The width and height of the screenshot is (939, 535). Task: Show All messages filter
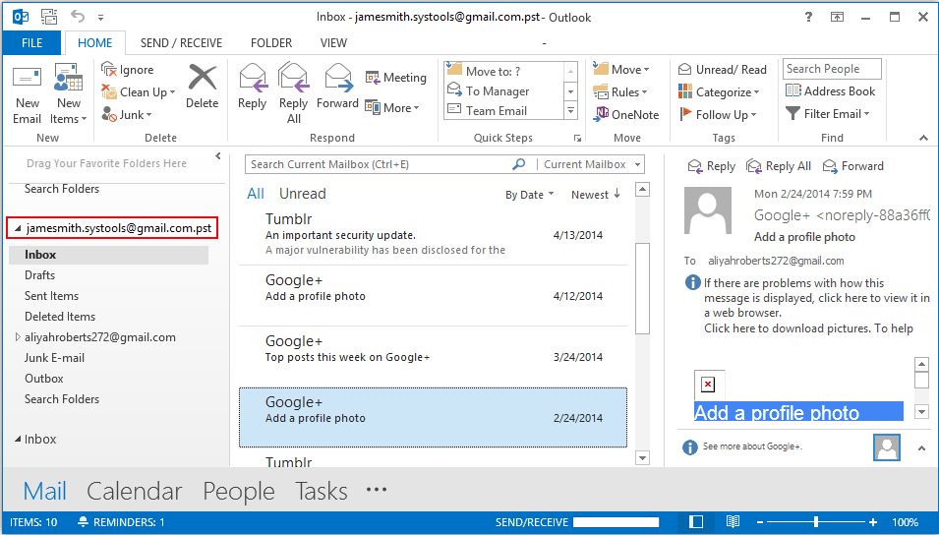click(x=255, y=194)
